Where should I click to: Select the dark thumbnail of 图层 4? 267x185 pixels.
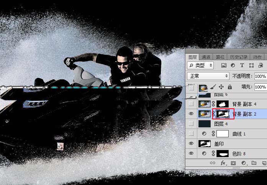click(x=205, y=124)
